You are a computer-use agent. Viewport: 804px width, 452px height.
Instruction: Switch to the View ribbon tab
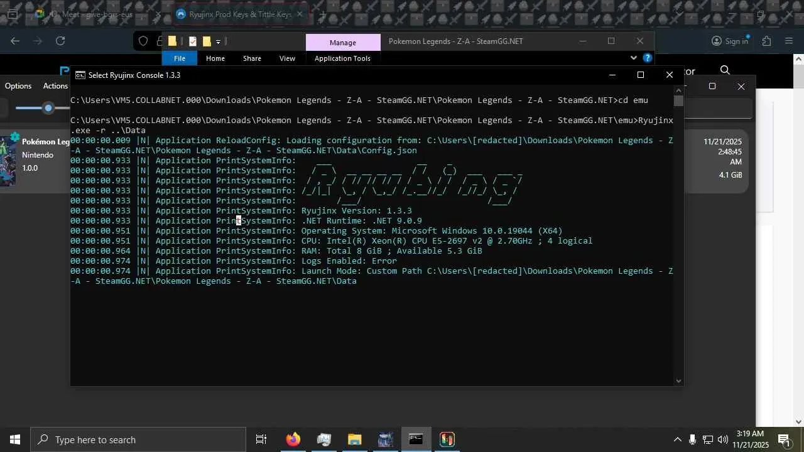[x=287, y=58]
